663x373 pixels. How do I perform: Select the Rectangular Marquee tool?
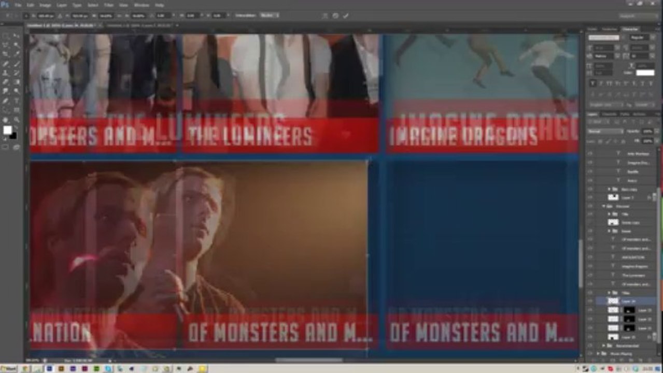[6, 36]
